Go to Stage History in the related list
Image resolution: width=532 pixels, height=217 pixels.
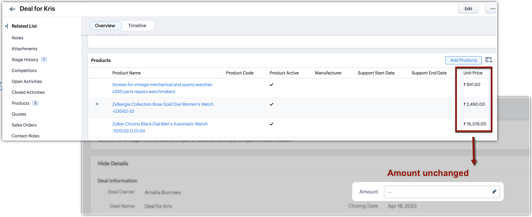25,60
